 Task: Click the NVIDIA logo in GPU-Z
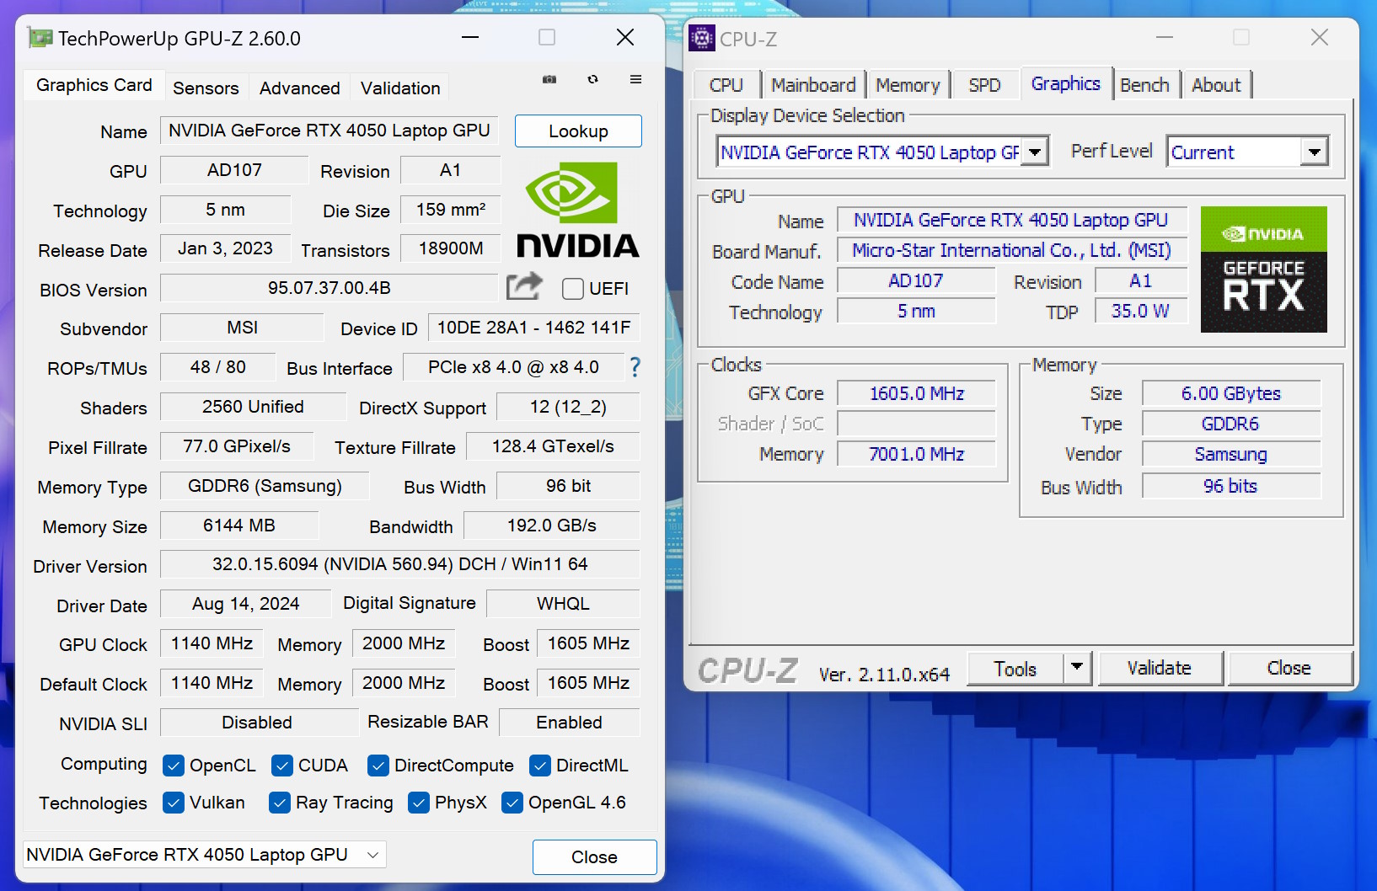[578, 210]
